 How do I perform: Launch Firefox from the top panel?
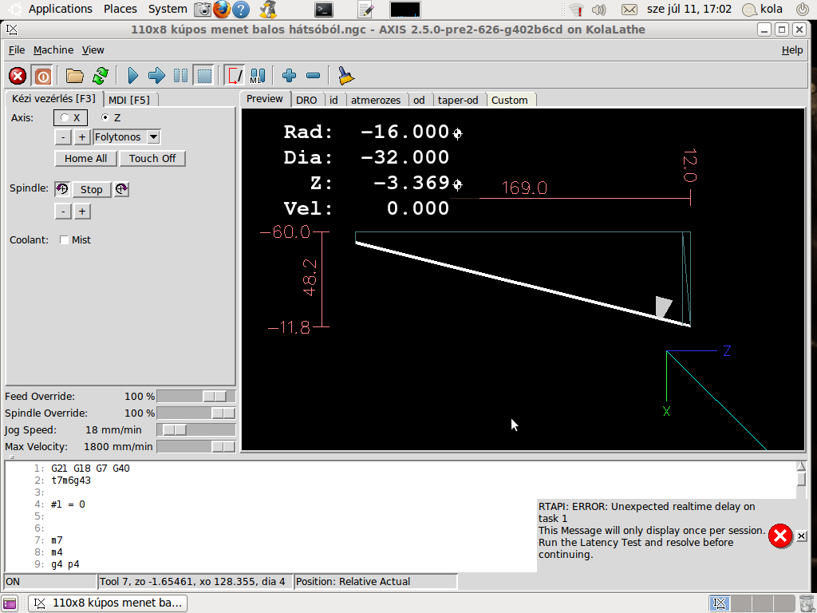point(221,10)
